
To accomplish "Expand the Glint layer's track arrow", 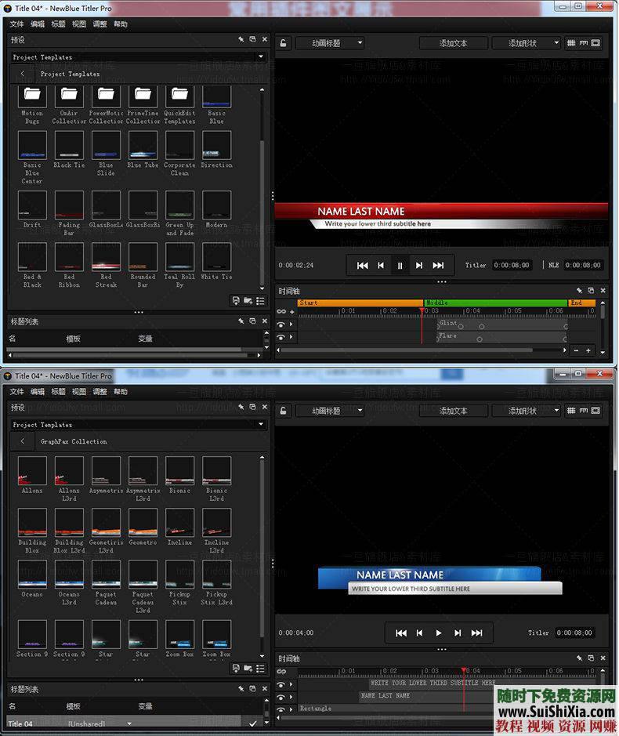I will [x=291, y=324].
